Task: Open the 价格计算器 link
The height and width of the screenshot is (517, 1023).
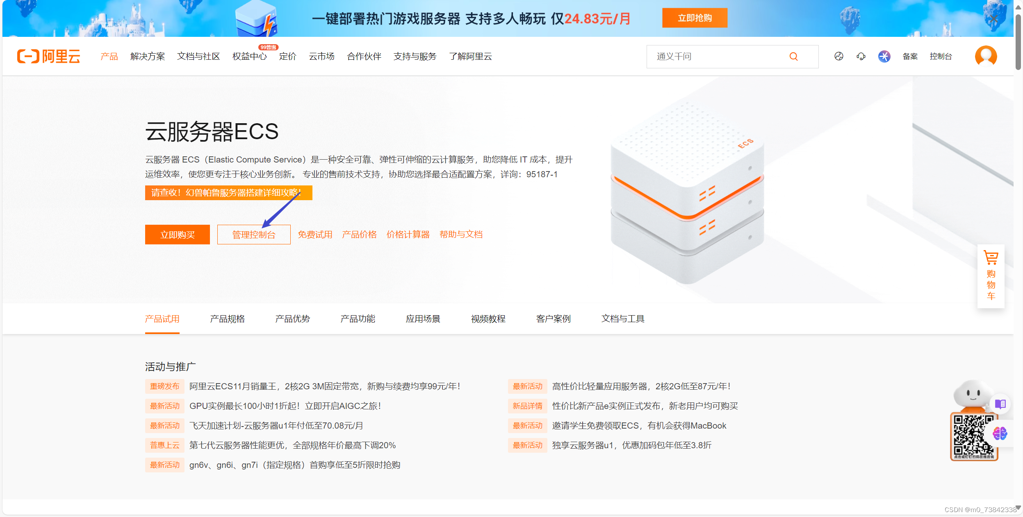Action: coord(408,235)
